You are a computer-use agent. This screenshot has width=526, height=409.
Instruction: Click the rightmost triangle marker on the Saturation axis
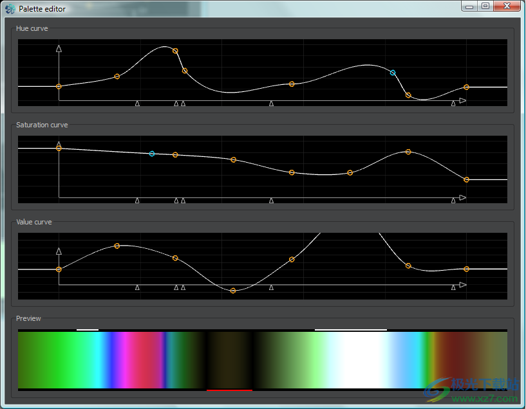453,200
